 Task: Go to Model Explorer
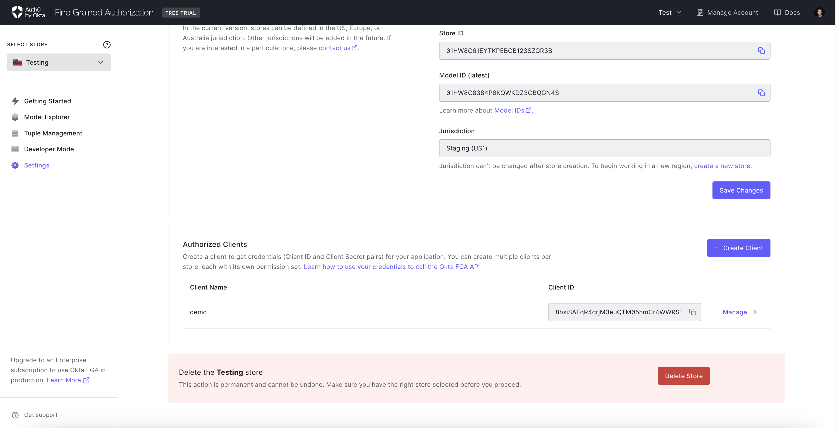pyautogui.click(x=47, y=117)
